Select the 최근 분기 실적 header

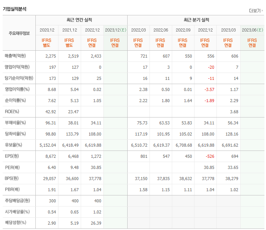(x=196, y=20)
